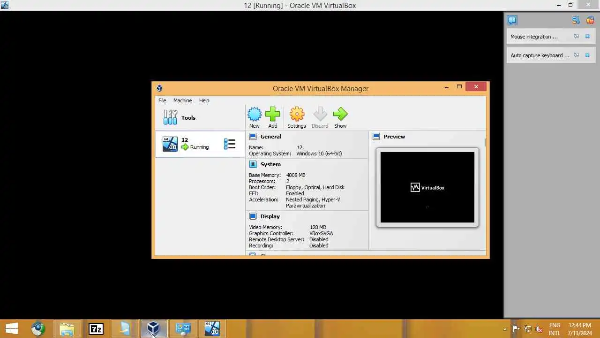The image size is (600, 338).
Task: Click the Discard saved state icon
Action: click(x=320, y=114)
